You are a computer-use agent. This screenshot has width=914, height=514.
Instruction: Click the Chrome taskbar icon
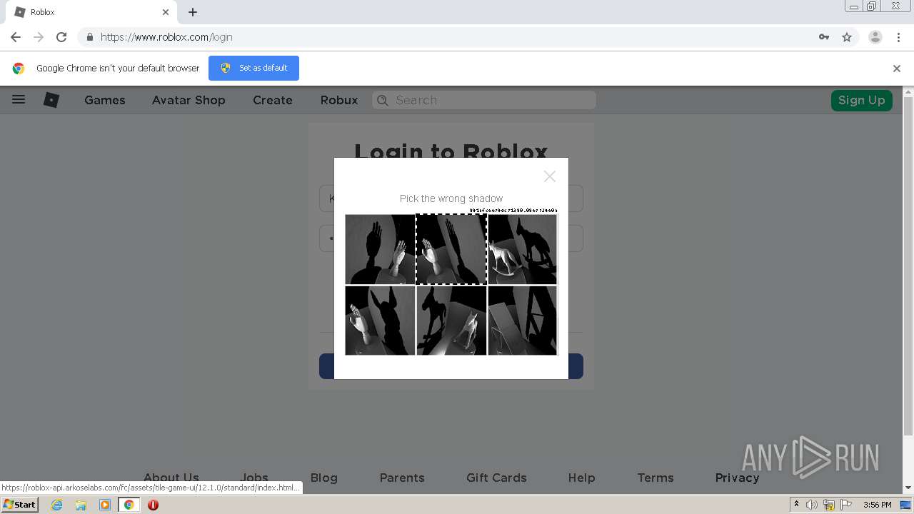coord(129,505)
